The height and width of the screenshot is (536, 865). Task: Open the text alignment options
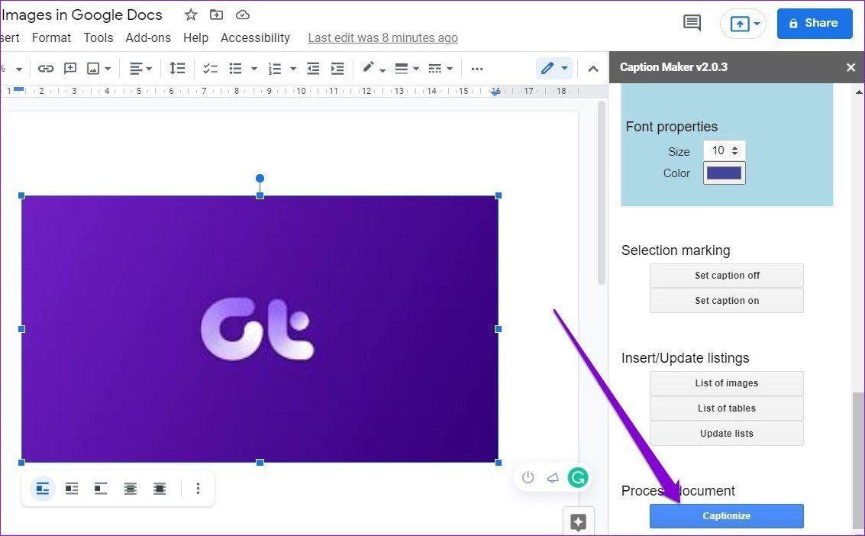pos(136,69)
